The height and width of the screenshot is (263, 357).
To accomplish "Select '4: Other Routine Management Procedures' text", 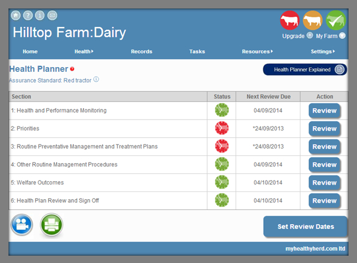I will [64, 164].
